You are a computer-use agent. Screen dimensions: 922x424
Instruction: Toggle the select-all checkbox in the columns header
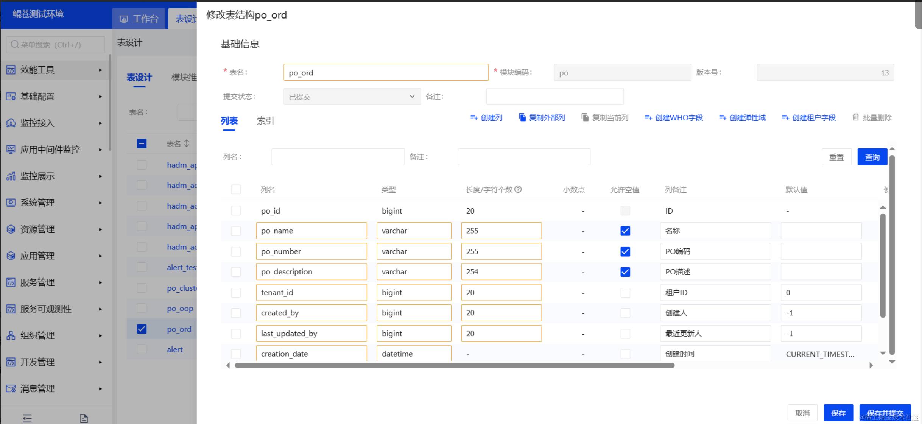236,189
